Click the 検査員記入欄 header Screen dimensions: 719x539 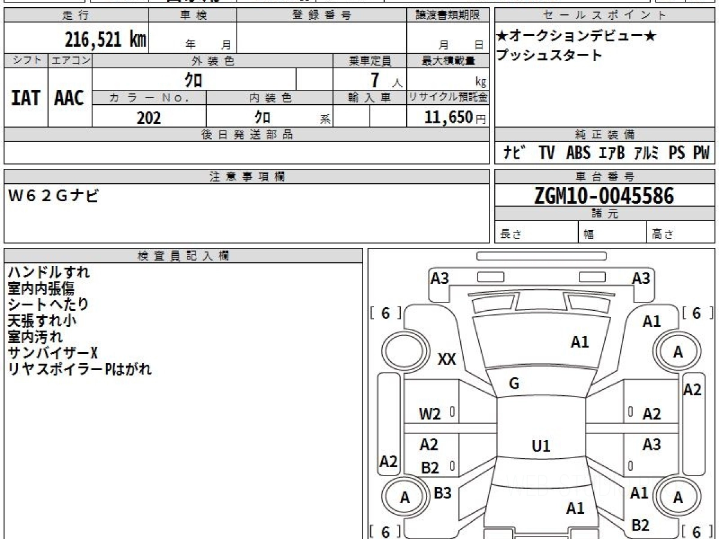[183, 256]
